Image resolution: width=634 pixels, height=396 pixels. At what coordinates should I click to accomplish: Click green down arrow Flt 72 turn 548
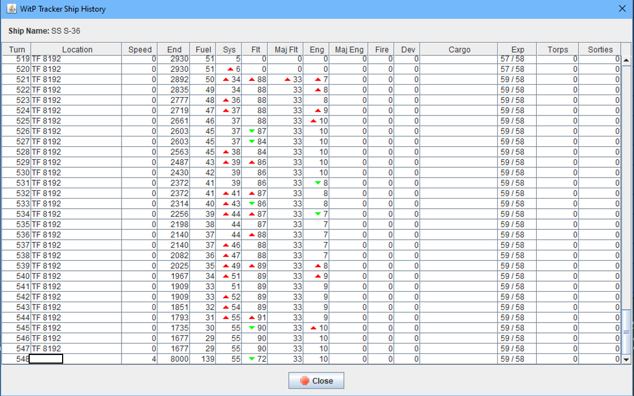[252, 359]
